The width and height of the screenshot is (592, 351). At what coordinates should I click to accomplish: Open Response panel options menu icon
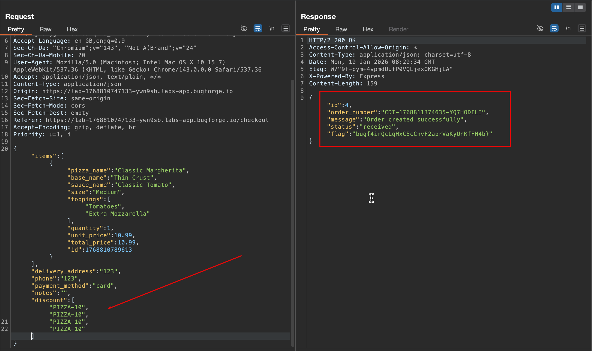[582, 29]
